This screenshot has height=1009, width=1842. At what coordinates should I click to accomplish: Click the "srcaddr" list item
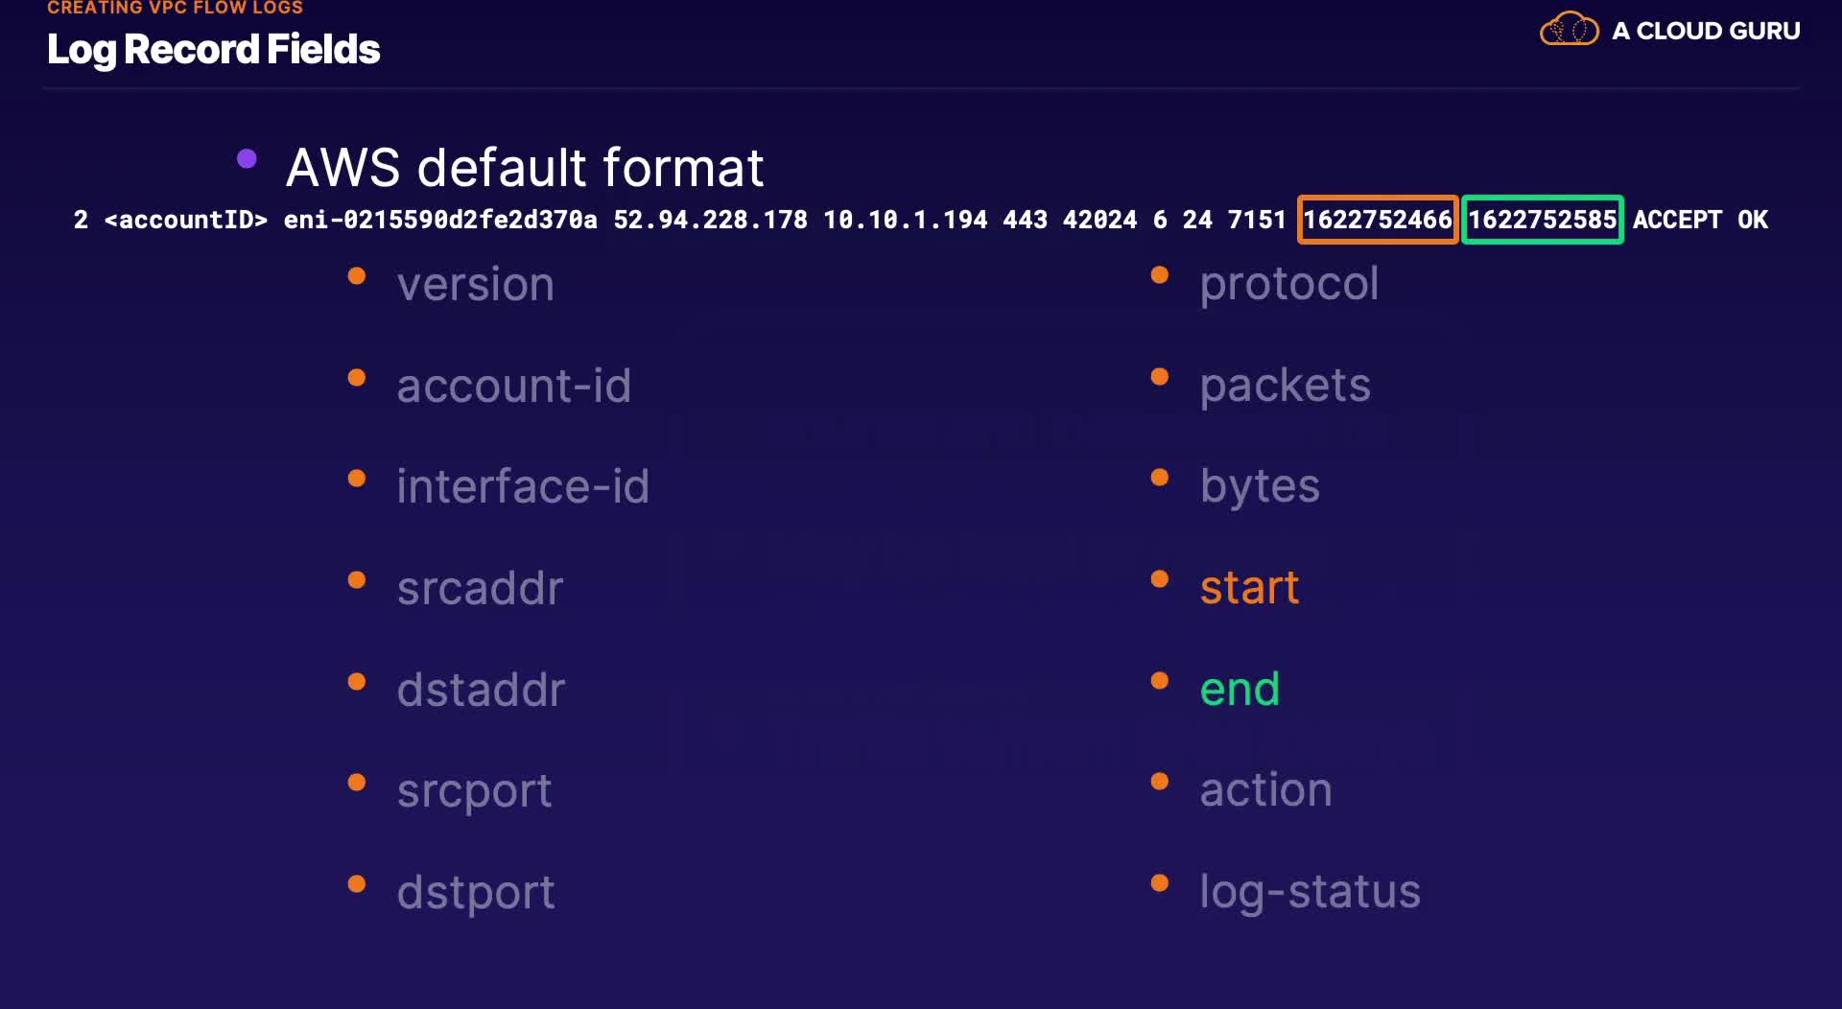(x=480, y=588)
